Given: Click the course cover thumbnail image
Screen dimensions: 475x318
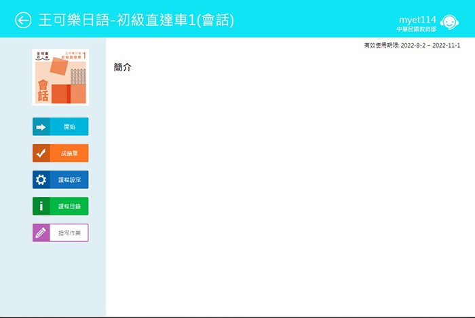Looking at the screenshot, I should coord(60,76).
